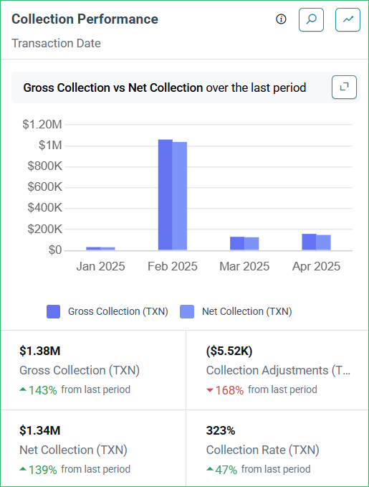Image resolution: width=369 pixels, height=487 pixels.
Task: Open the ($5.52K) Collection Adjustments metric tile
Action: (x=277, y=370)
